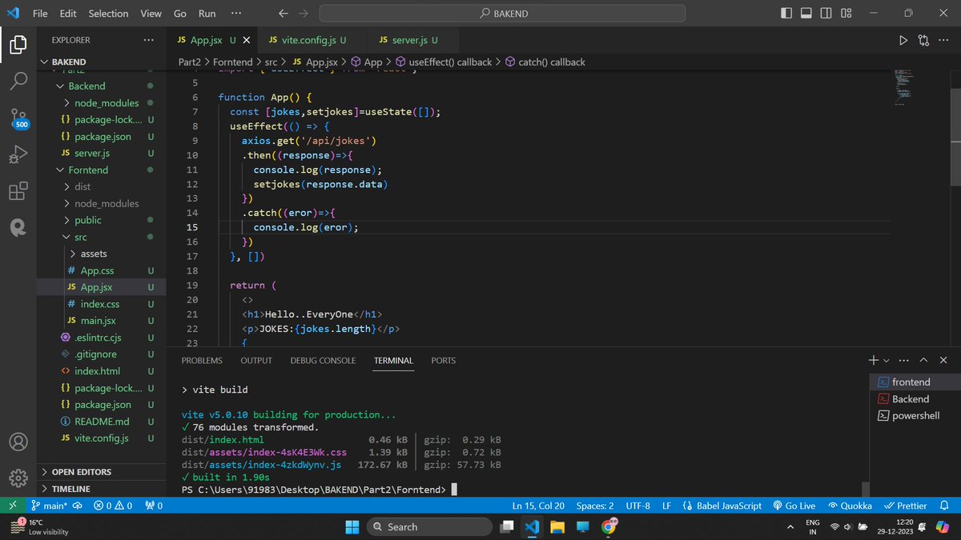Open editor More Actions ellipsis
The width and height of the screenshot is (961, 540).
pos(943,40)
